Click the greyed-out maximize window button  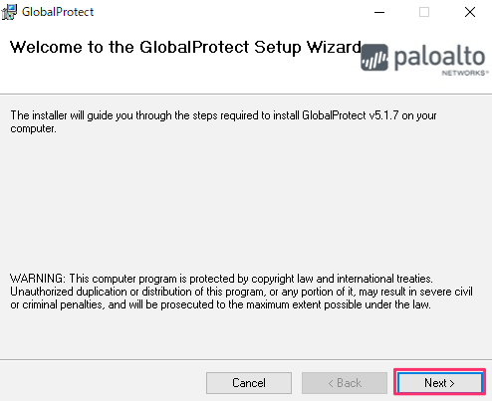[424, 12]
